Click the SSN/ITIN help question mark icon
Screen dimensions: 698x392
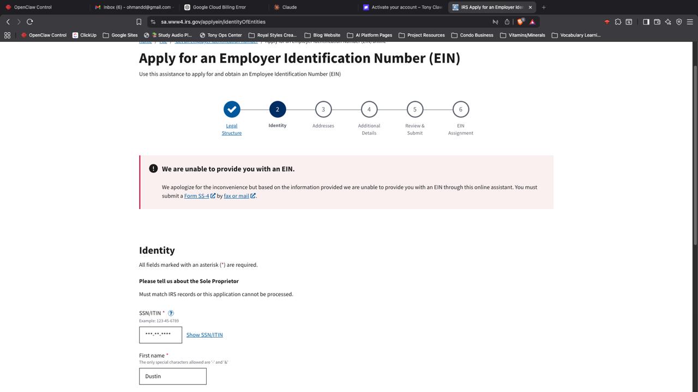171,313
